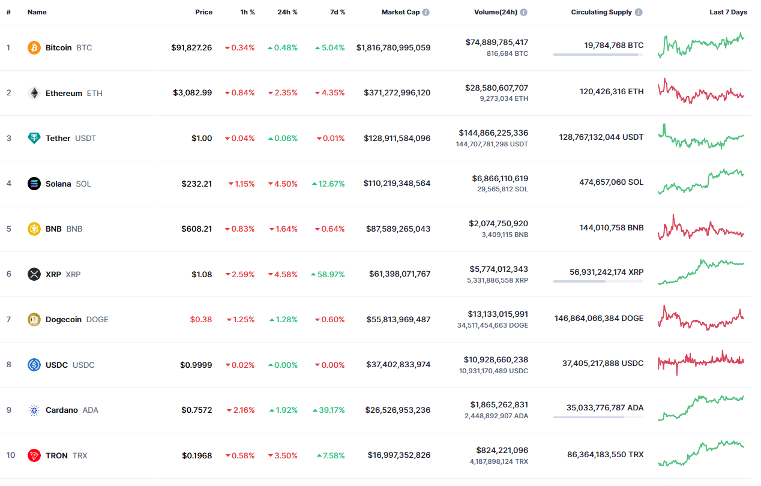761x486 pixels.
Task: Open Cardano's 7-day sparkline chart
Action: click(701, 408)
